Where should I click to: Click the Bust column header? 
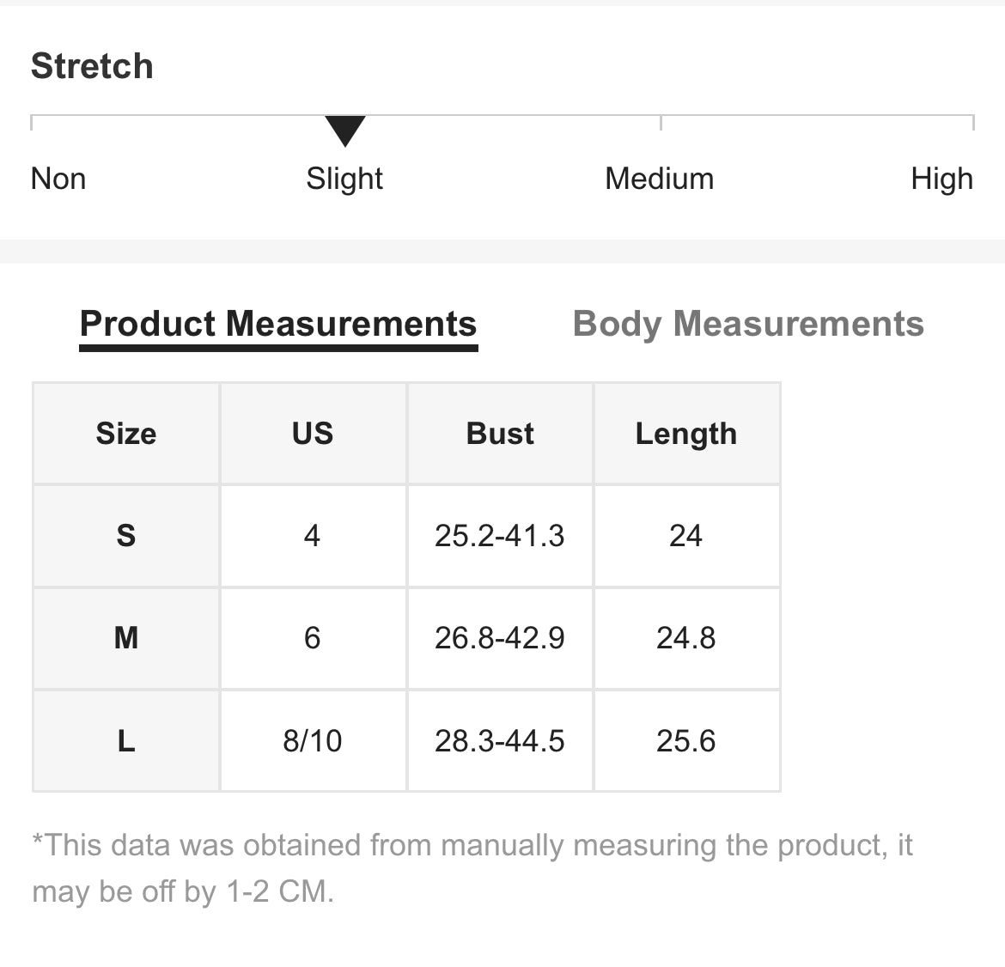500,434
